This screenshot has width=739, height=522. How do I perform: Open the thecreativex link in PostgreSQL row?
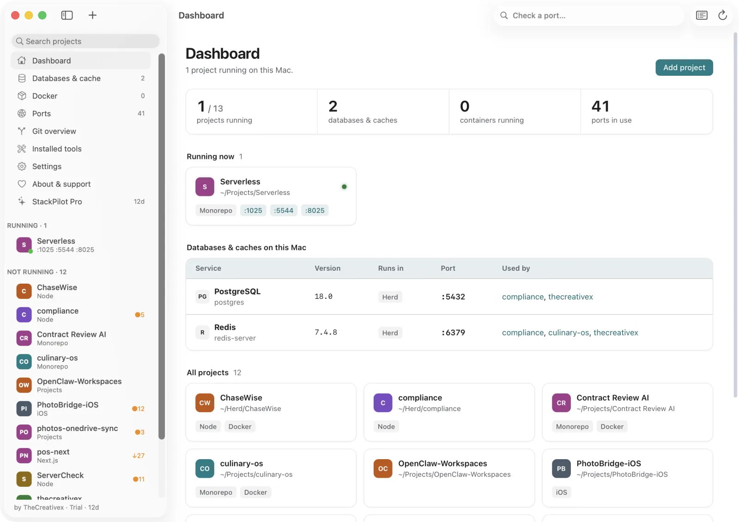point(570,297)
